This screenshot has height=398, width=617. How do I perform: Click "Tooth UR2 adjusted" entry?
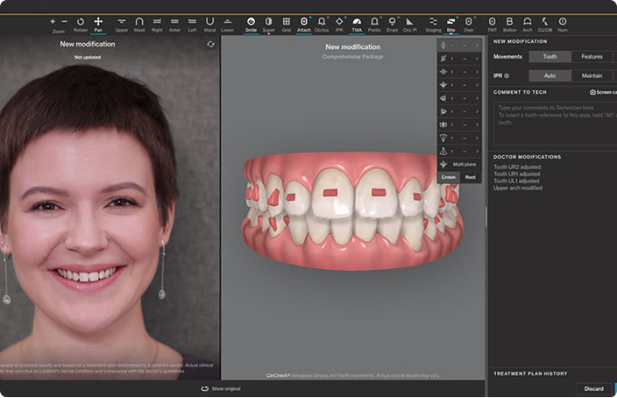tap(517, 167)
